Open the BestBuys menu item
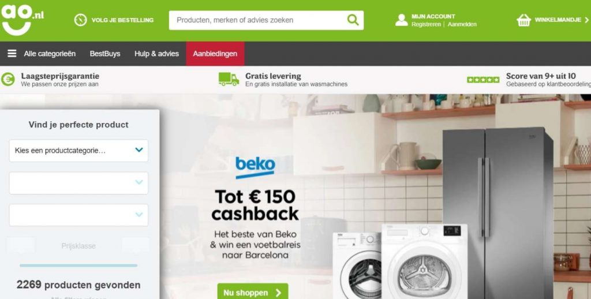This screenshot has width=591, height=299. [105, 54]
